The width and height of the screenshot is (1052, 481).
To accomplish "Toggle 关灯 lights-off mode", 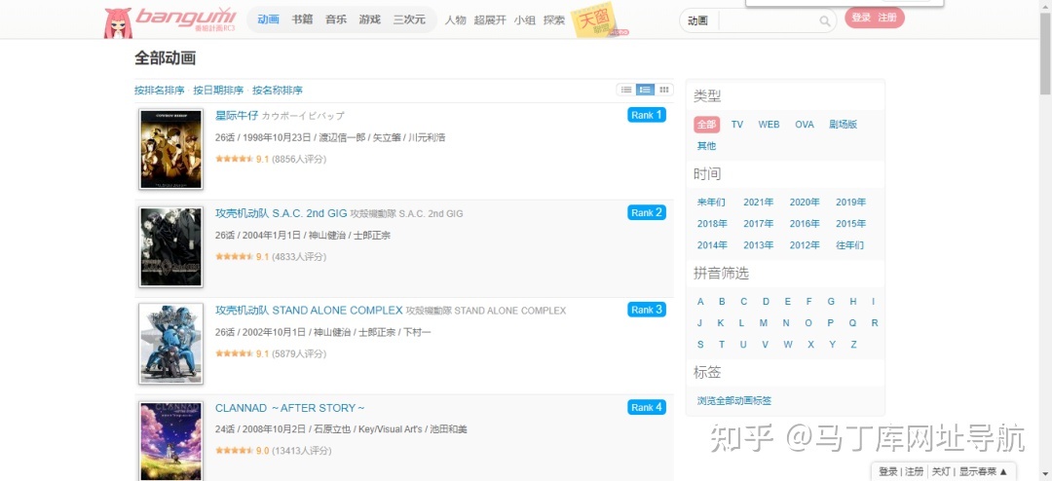I will (940, 471).
